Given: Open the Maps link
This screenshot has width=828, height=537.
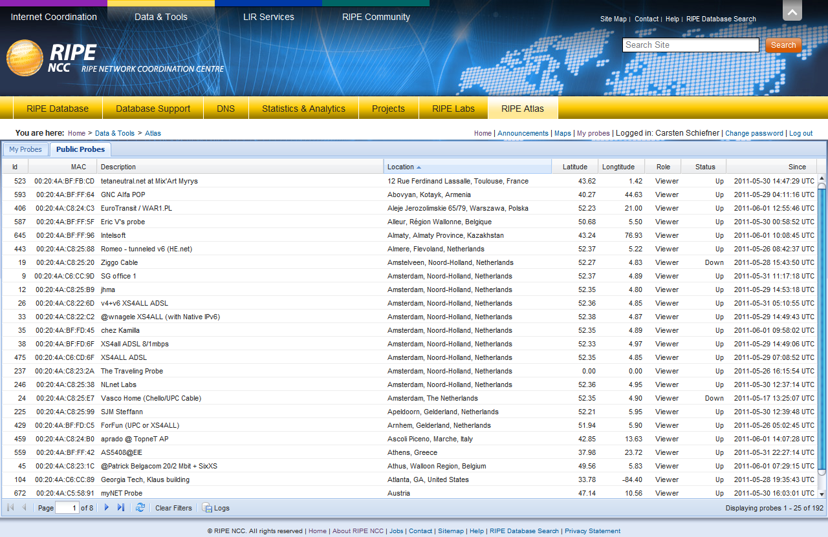Looking at the screenshot, I should point(563,133).
